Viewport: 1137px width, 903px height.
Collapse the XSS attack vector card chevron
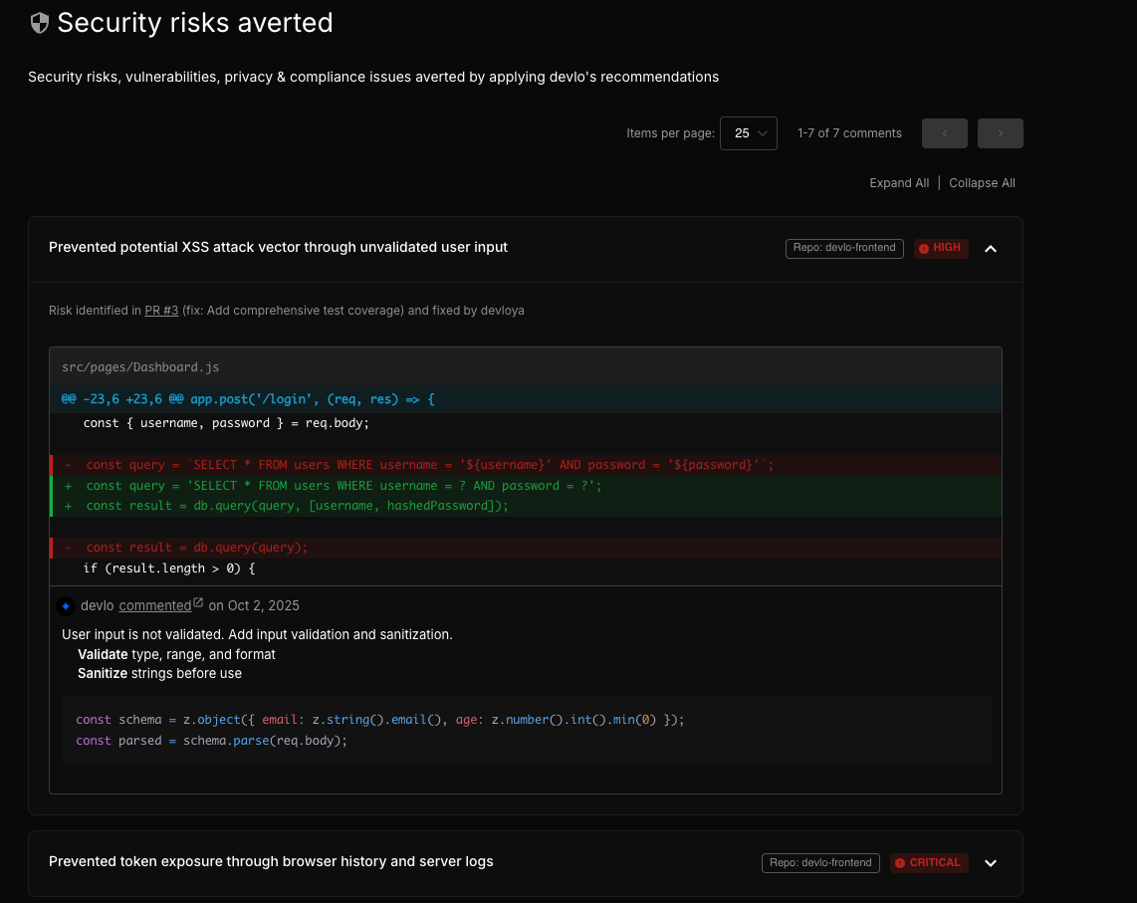click(991, 249)
